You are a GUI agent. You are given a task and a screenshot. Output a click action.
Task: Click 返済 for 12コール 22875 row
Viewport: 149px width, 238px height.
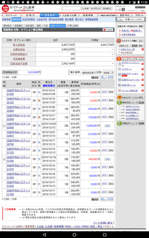(x=104, y=133)
